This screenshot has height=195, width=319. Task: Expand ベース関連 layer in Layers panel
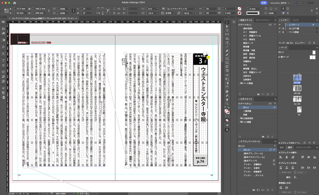(288, 32)
